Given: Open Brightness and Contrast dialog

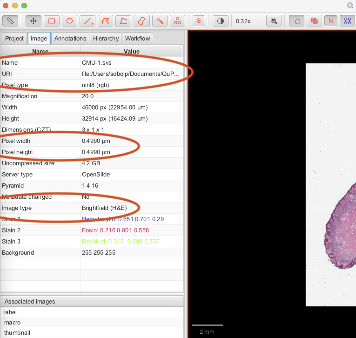Looking at the screenshot, I should coord(221,21).
